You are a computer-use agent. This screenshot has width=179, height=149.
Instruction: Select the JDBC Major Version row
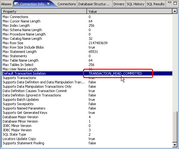point(87,130)
